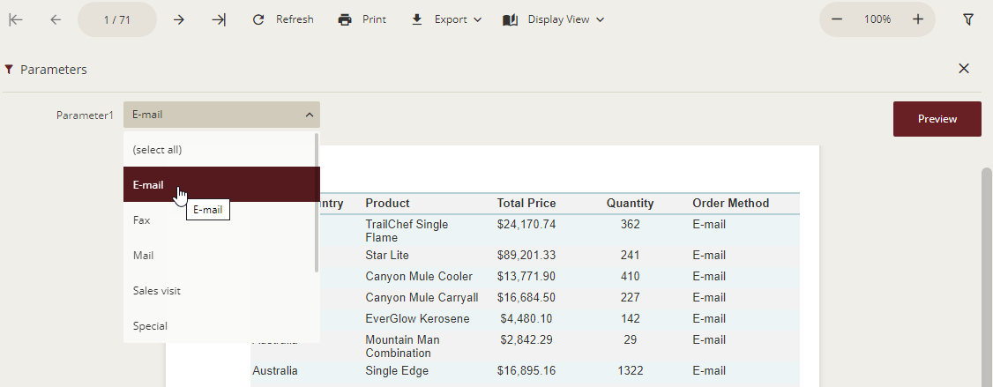The height and width of the screenshot is (387, 993).
Task: Expand the Display View menu
Action: coord(553,19)
